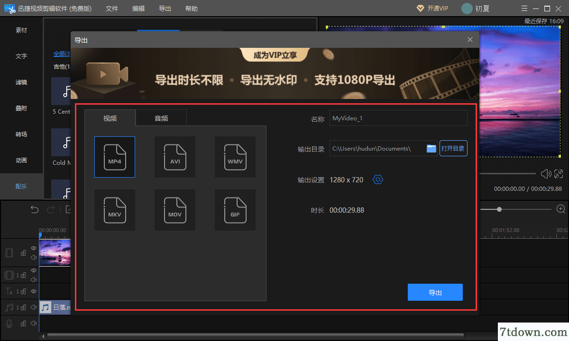Toggle eye visibility on the text track
Screen dimensions: 569x341
(34, 291)
